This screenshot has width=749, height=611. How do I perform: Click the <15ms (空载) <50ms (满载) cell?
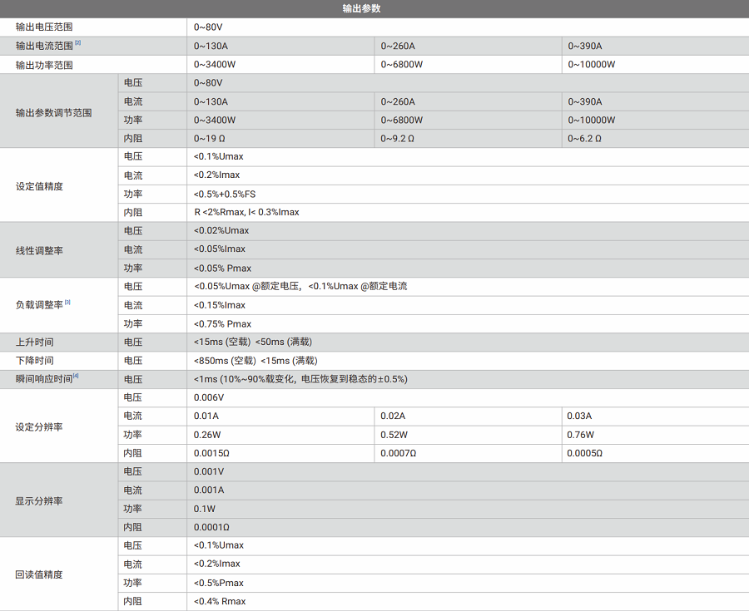(253, 342)
